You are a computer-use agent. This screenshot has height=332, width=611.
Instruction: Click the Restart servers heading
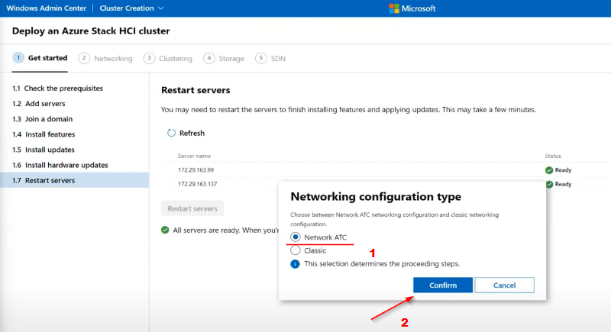tap(196, 90)
